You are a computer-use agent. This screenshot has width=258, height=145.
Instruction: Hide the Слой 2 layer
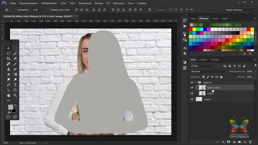pos(192,93)
